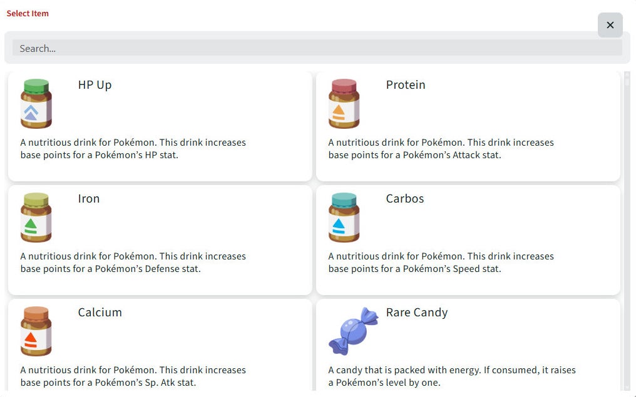Click the HP Up bottle icon
Viewport: 636px width, 397px height.
pyautogui.click(x=36, y=104)
